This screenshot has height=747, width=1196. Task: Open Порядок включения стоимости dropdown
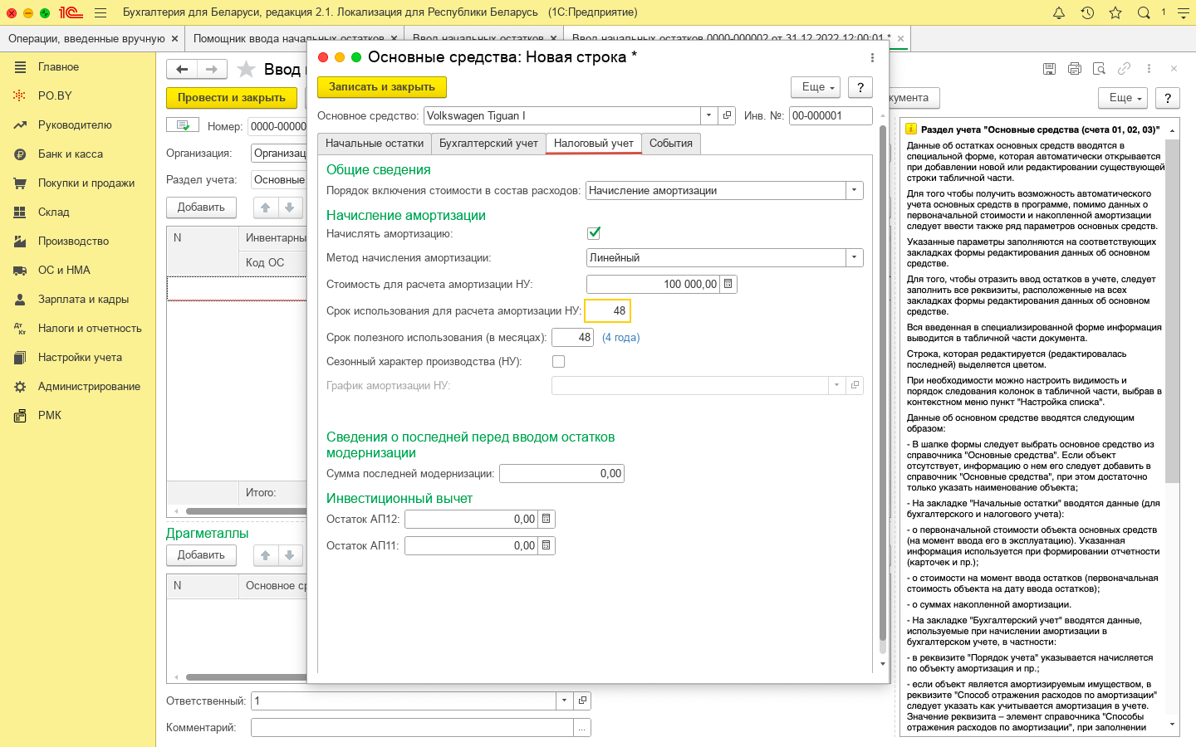point(854,190)
